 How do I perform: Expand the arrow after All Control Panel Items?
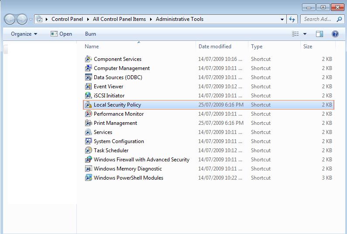151,20
